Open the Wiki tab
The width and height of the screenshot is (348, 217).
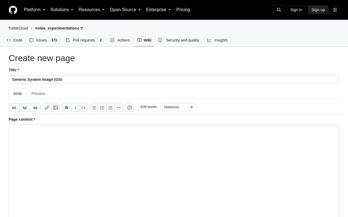pos(144,40)
